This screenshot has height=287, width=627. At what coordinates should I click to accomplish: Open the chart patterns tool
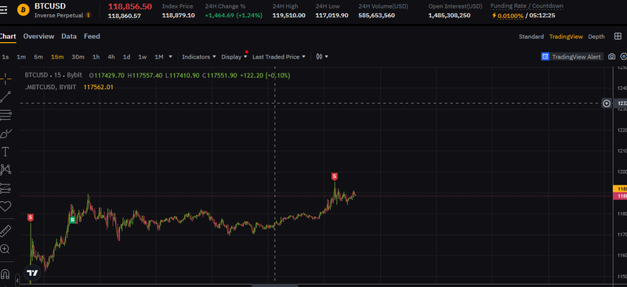point(5,170)
